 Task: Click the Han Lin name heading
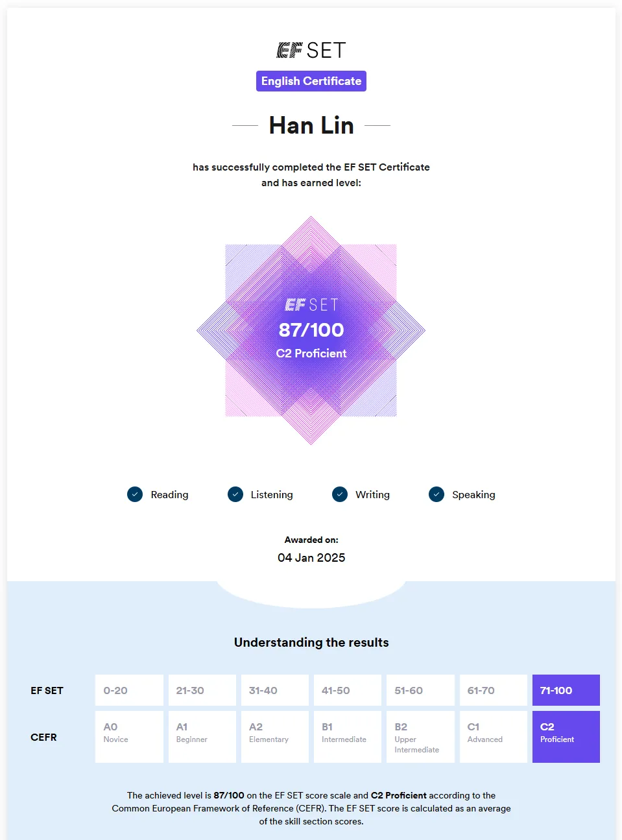click(x=311, y=125)
